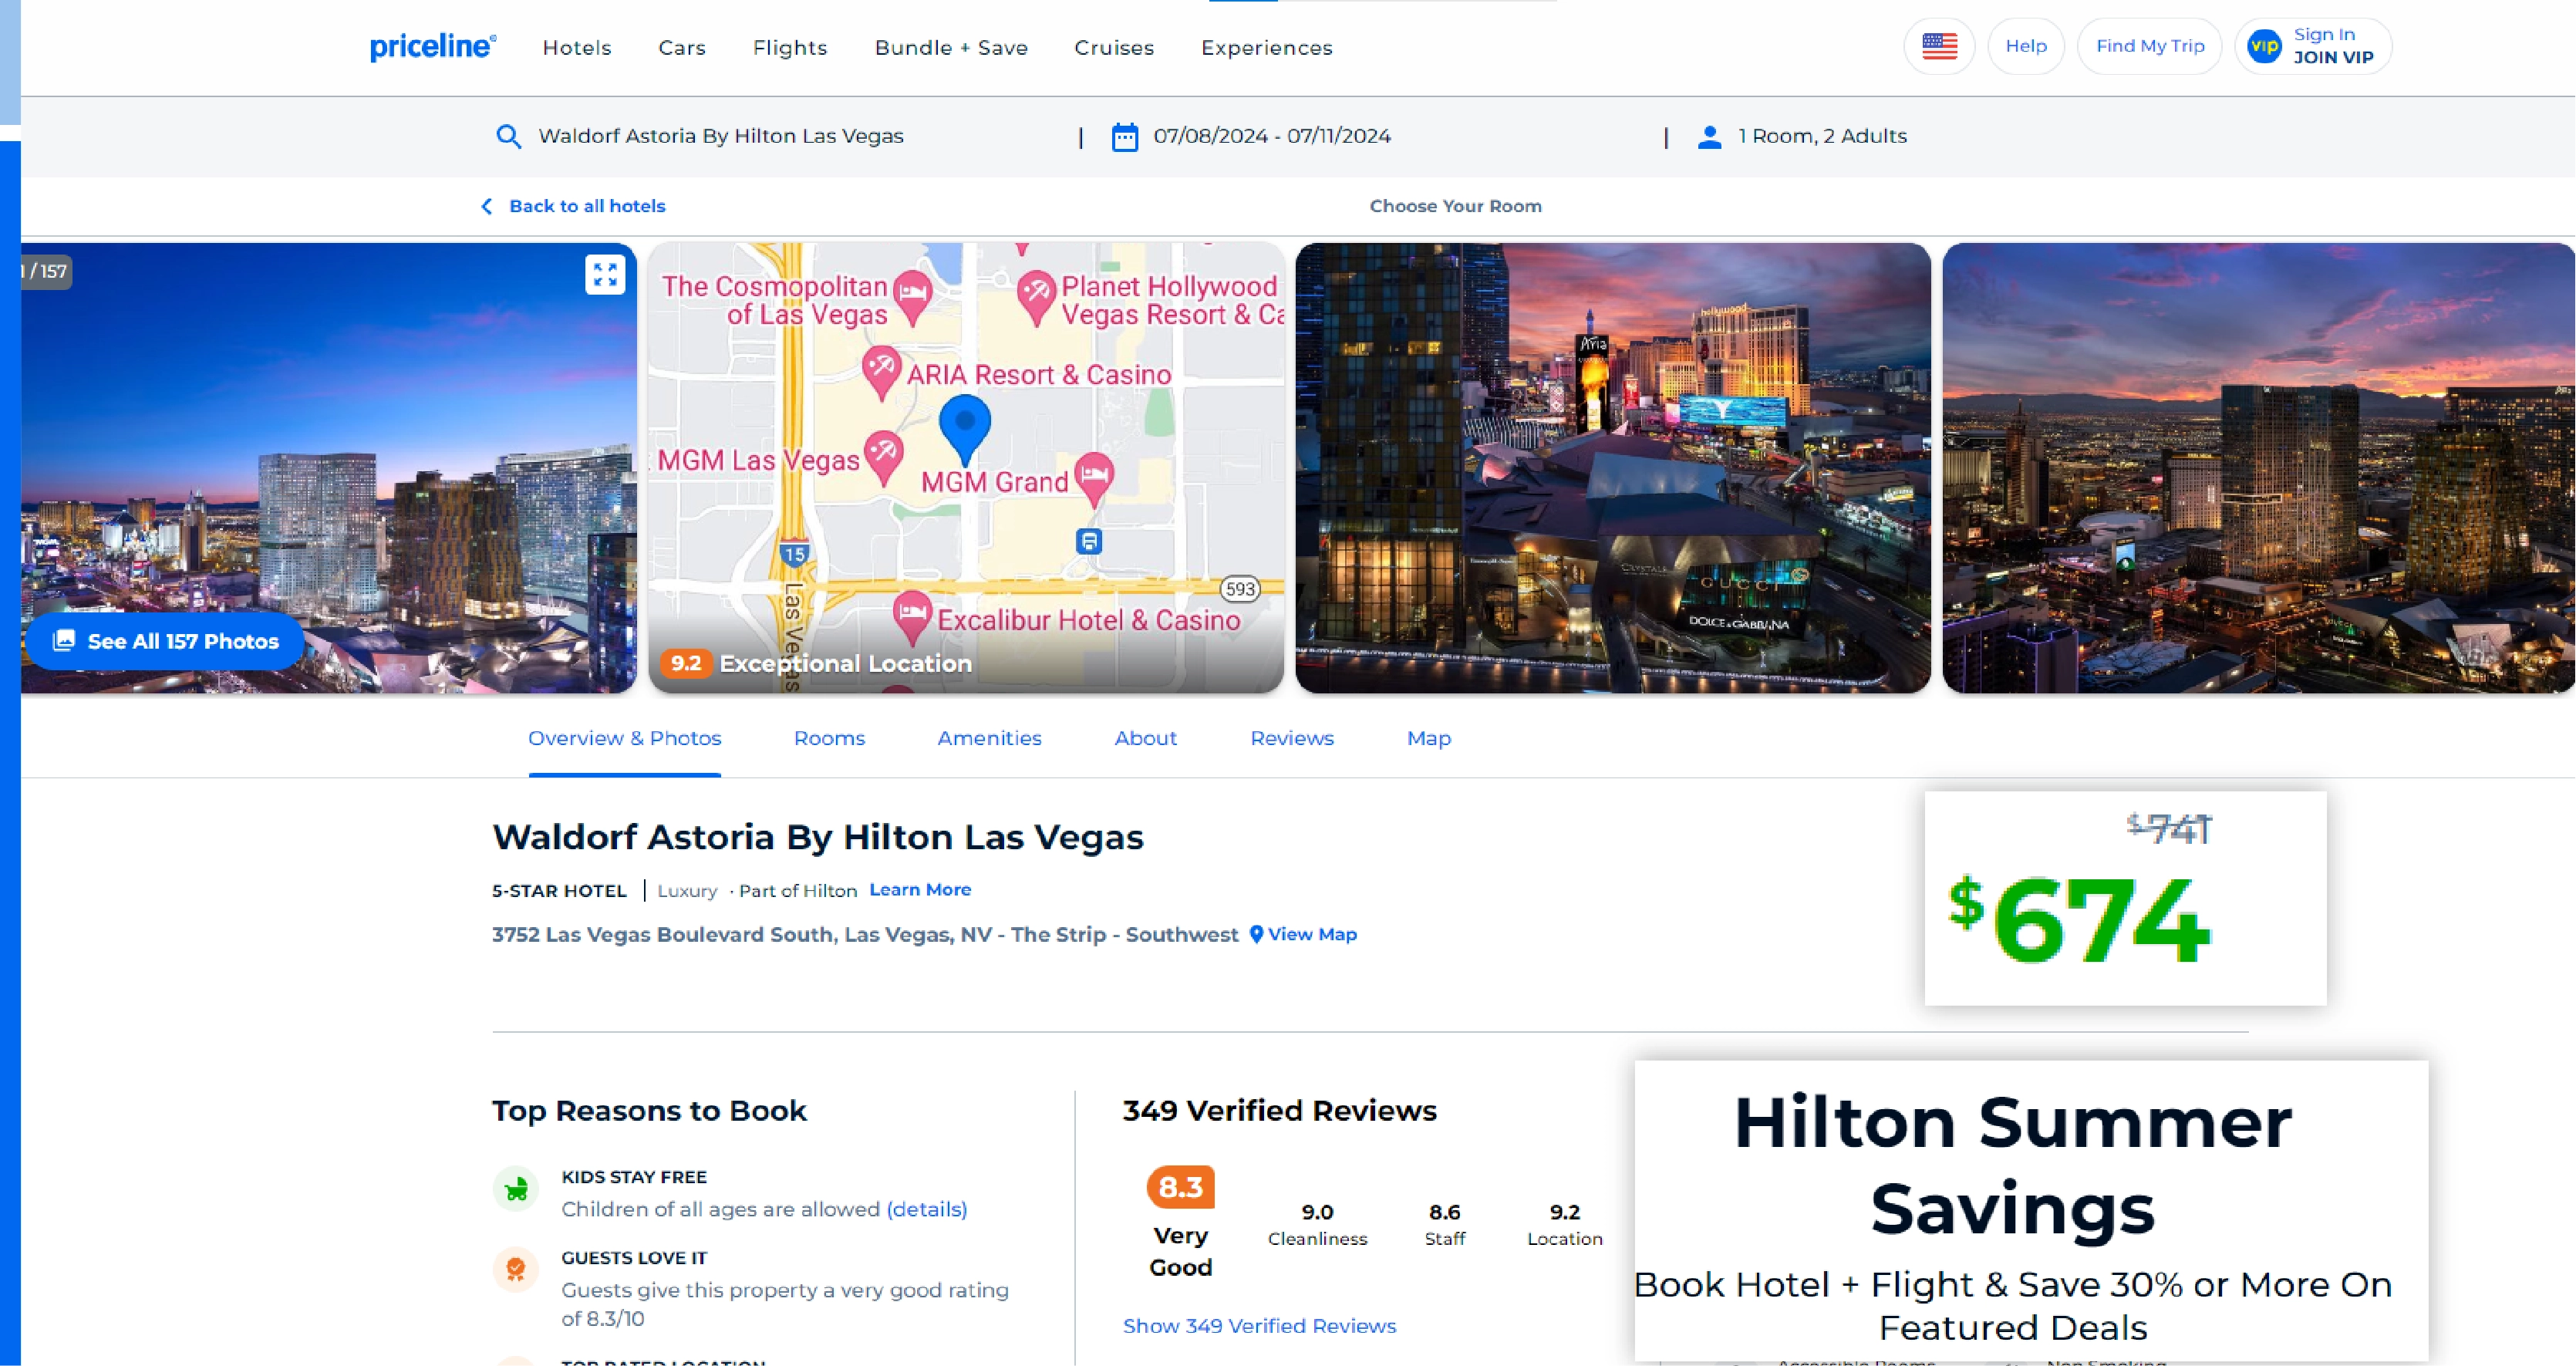Click the fullscreen expand photo icon
Image resolution: width=2576 pixels, height=1366 pixels.
coord(605,274)
